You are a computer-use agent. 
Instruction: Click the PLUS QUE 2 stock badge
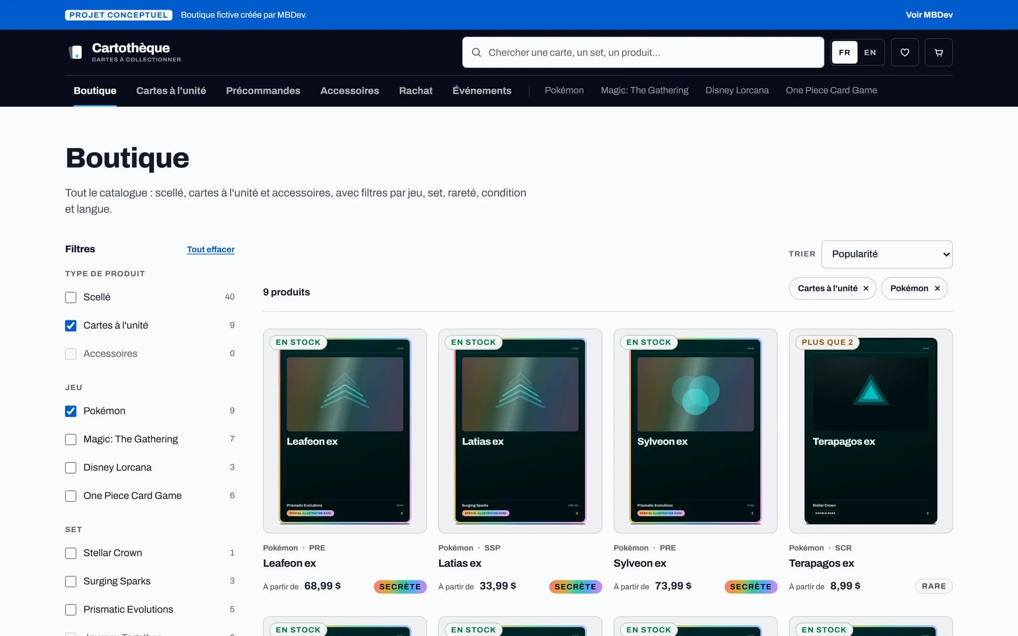tap(827, 342)
